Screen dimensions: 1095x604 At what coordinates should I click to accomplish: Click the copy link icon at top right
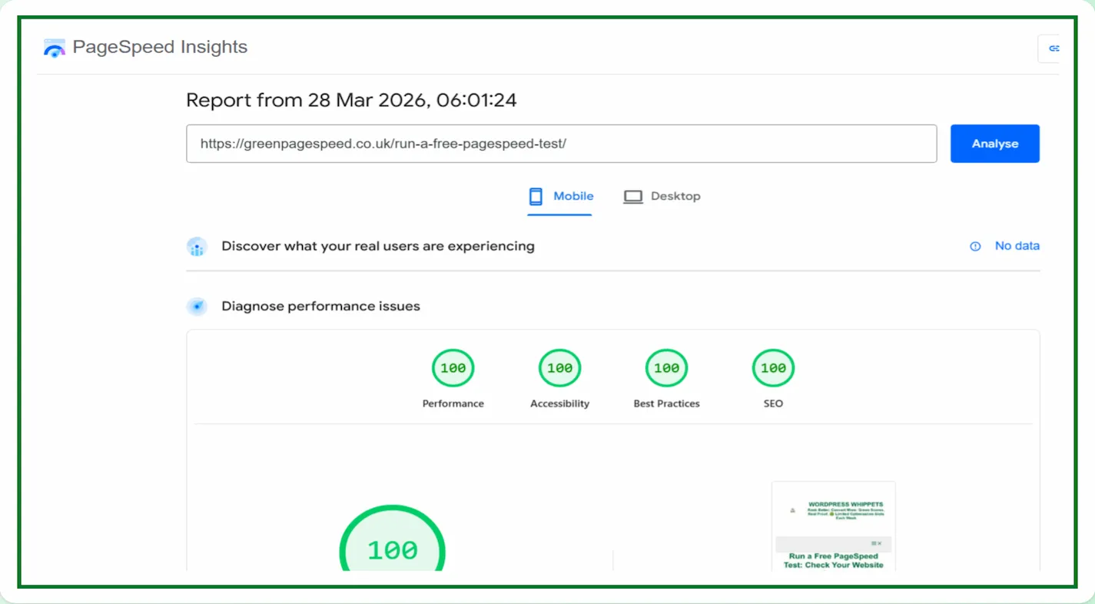pyautogui.click(x=1053, y=48)
